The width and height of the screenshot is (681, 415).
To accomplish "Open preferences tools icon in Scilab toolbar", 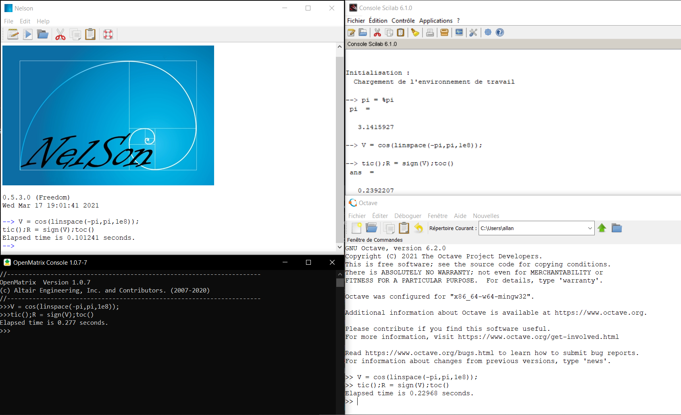I will 473,33.
